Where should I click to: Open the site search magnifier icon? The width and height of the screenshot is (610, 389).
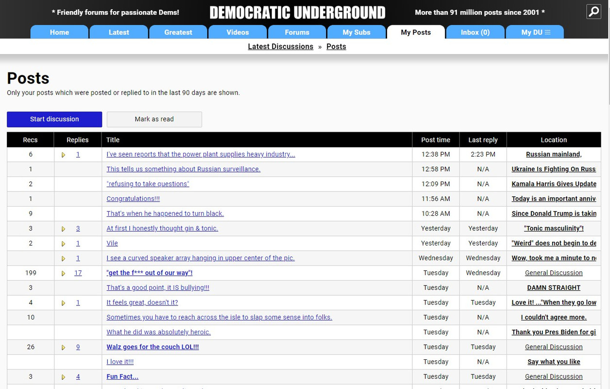593,12
